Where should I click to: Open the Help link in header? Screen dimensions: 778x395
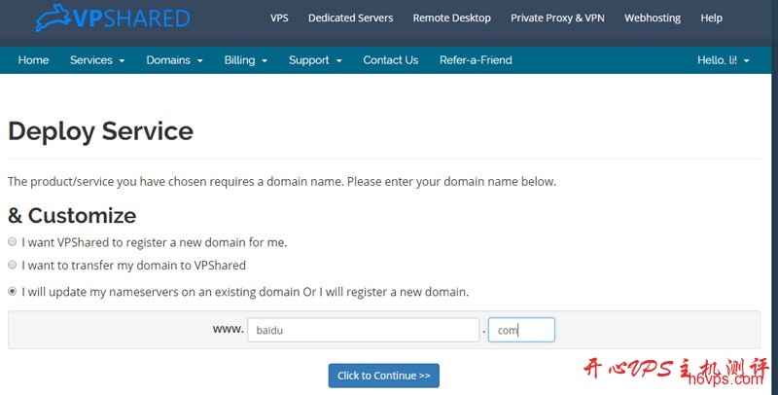coord(711,18)
